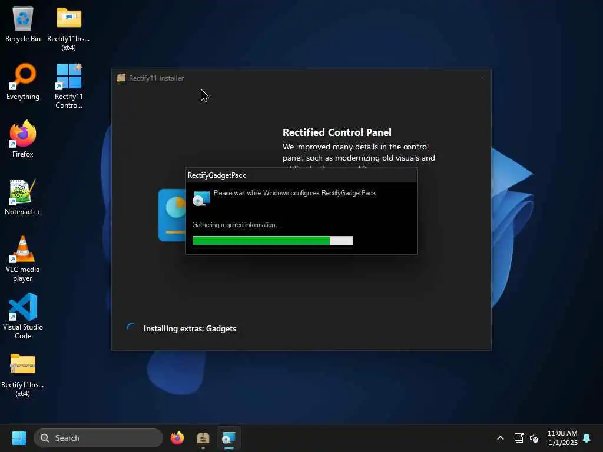Viewport: 603px width, 452px height.
Task: Click the RectifyGadgetPack progress bar
Action: 273,241
